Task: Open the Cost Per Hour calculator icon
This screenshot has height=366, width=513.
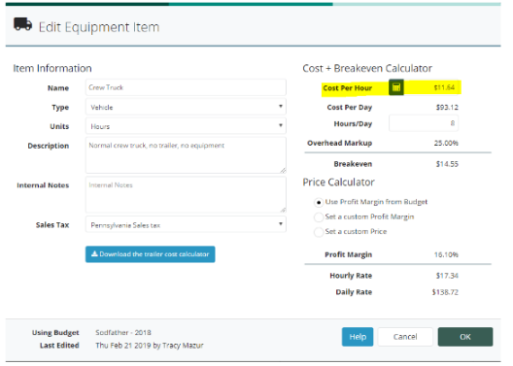Action: [395, 87]
